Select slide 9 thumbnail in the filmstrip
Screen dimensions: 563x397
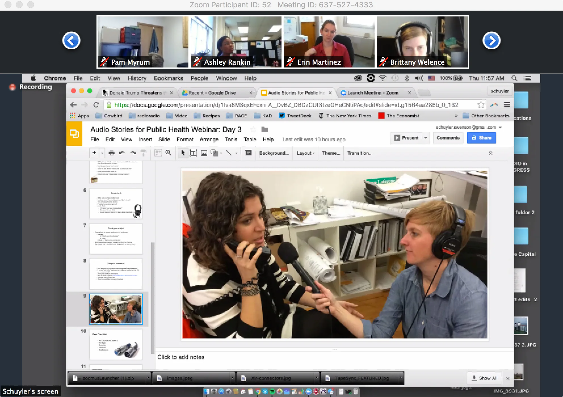pos(116,309)
